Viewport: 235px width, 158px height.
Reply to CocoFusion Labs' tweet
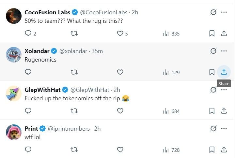coord(28,34)
